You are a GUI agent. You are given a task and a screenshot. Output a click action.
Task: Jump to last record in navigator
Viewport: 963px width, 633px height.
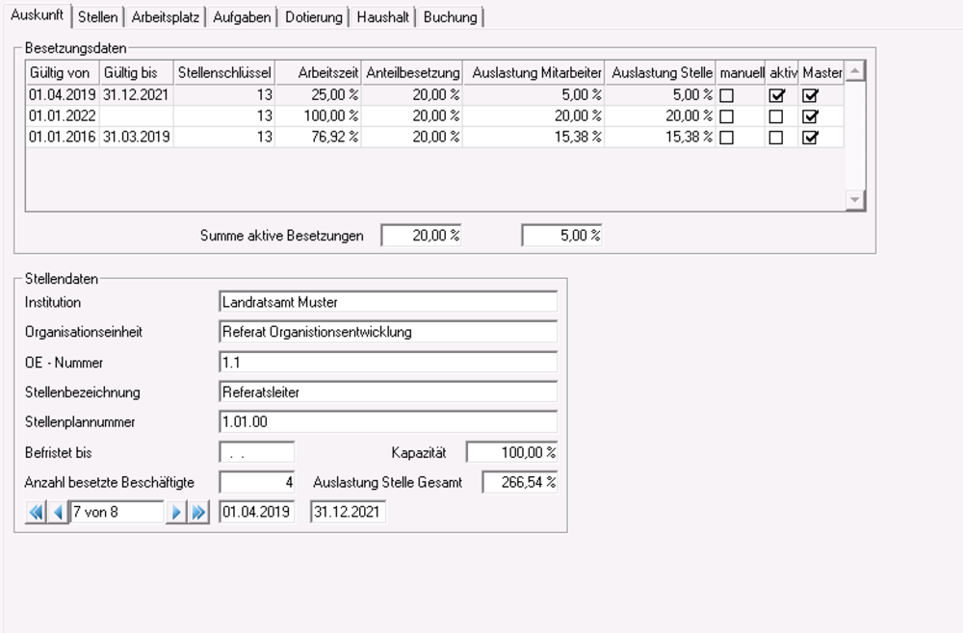click(198, 512)
